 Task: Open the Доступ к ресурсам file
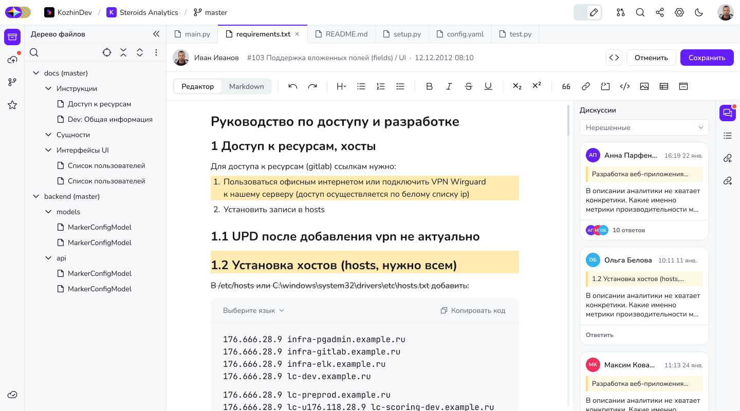(94, 104)
